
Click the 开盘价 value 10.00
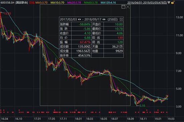[119, 24]
